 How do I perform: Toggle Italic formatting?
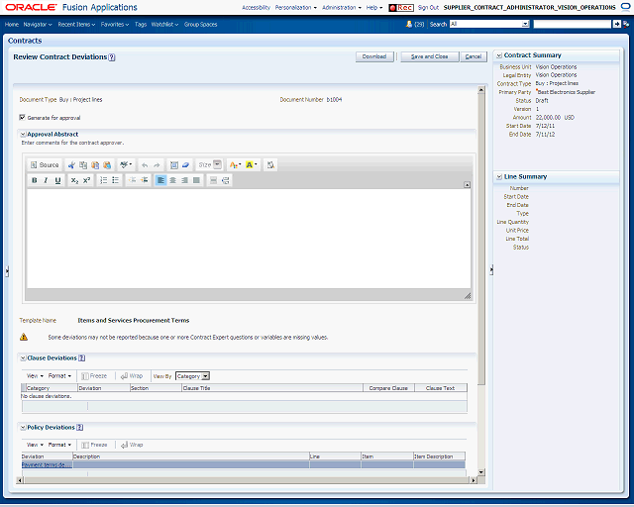(46, 180)
